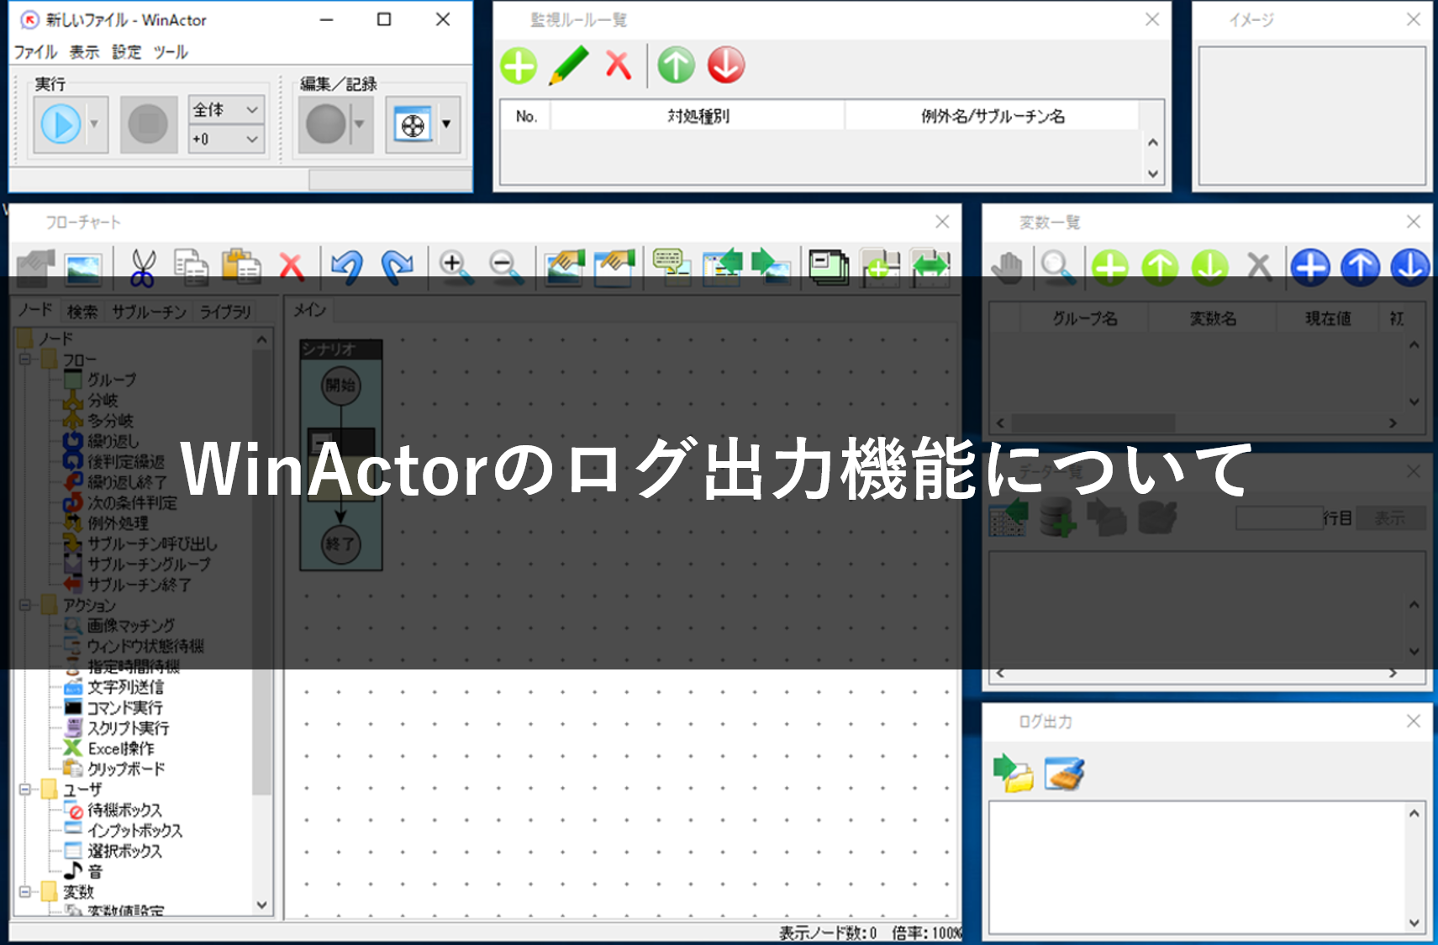Screen dimensions: 1438x945
Task: Click the gray record button
Action: click(326, 124)
